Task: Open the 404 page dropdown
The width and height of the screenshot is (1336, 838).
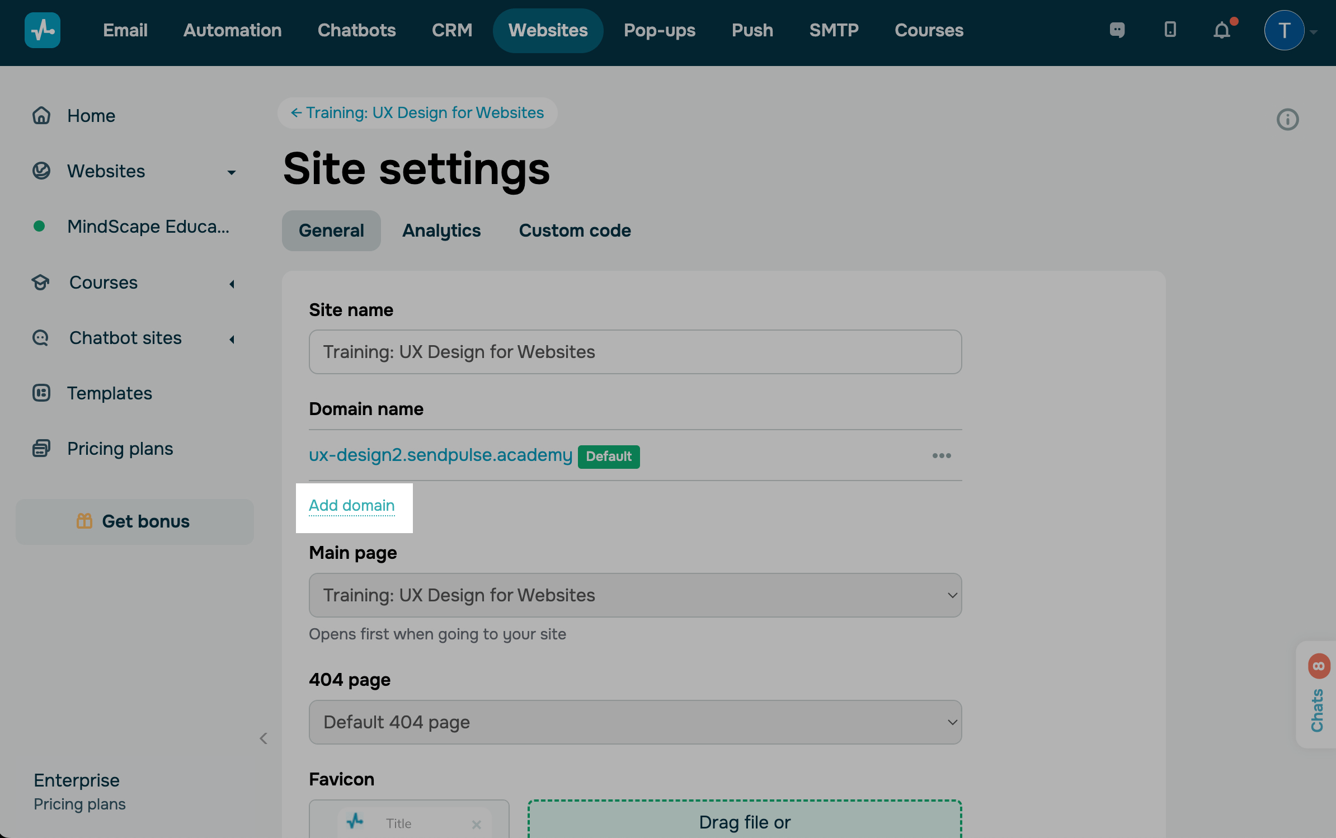Action: coord(635,722)
